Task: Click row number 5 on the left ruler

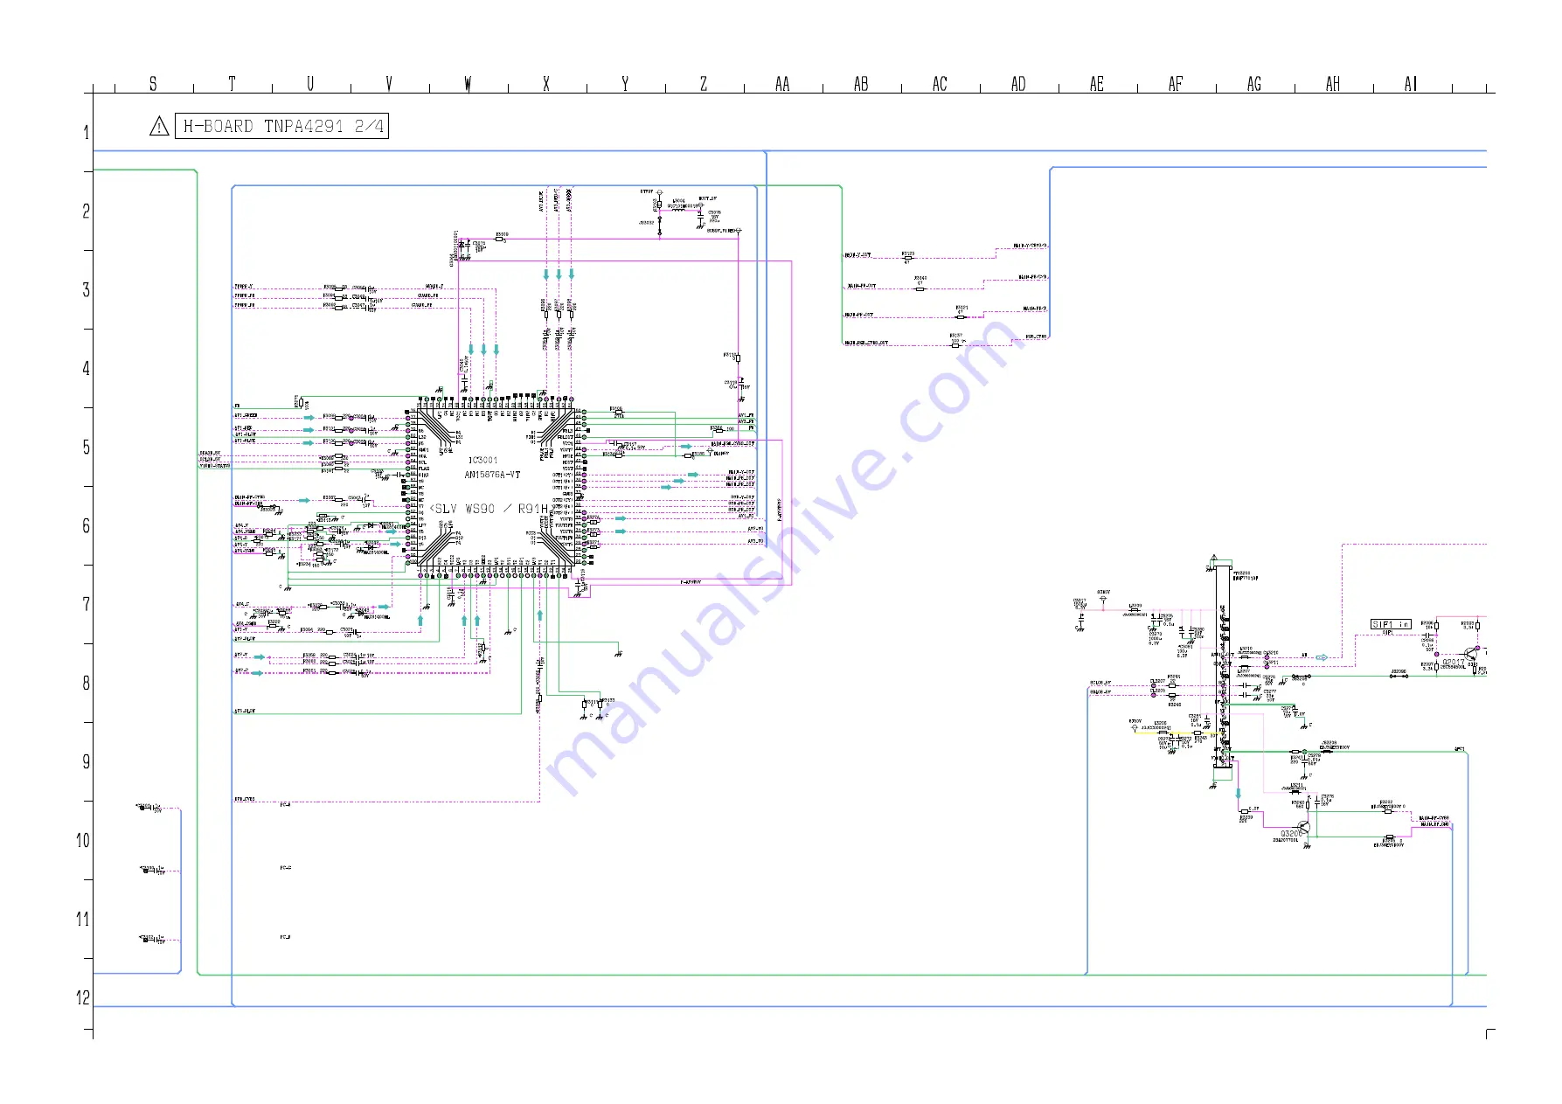Action: coord(86,448)
